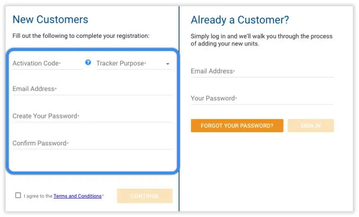Click the existing customer Email Address field
The height and width of the screenshot is (217, 359).
(262, 72)
